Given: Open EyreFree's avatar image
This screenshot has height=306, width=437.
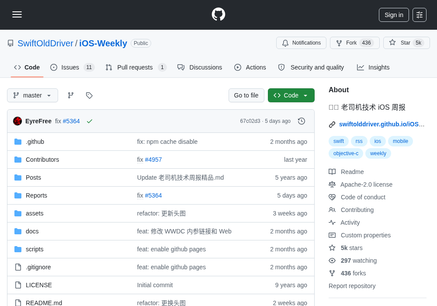Looking at the screenshot, I should tap(17, 121).
